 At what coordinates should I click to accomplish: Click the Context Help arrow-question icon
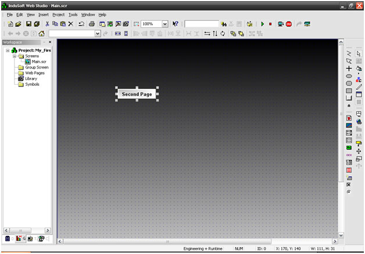pos(176,24)
